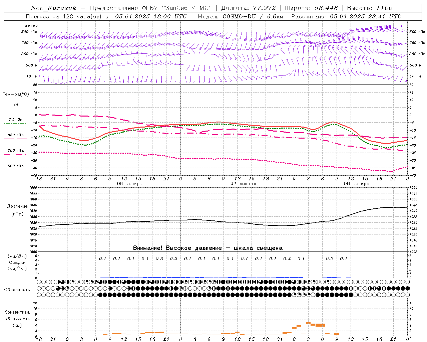
Task: Click the Nov_Karasuk station title
Action: [53, 8]
